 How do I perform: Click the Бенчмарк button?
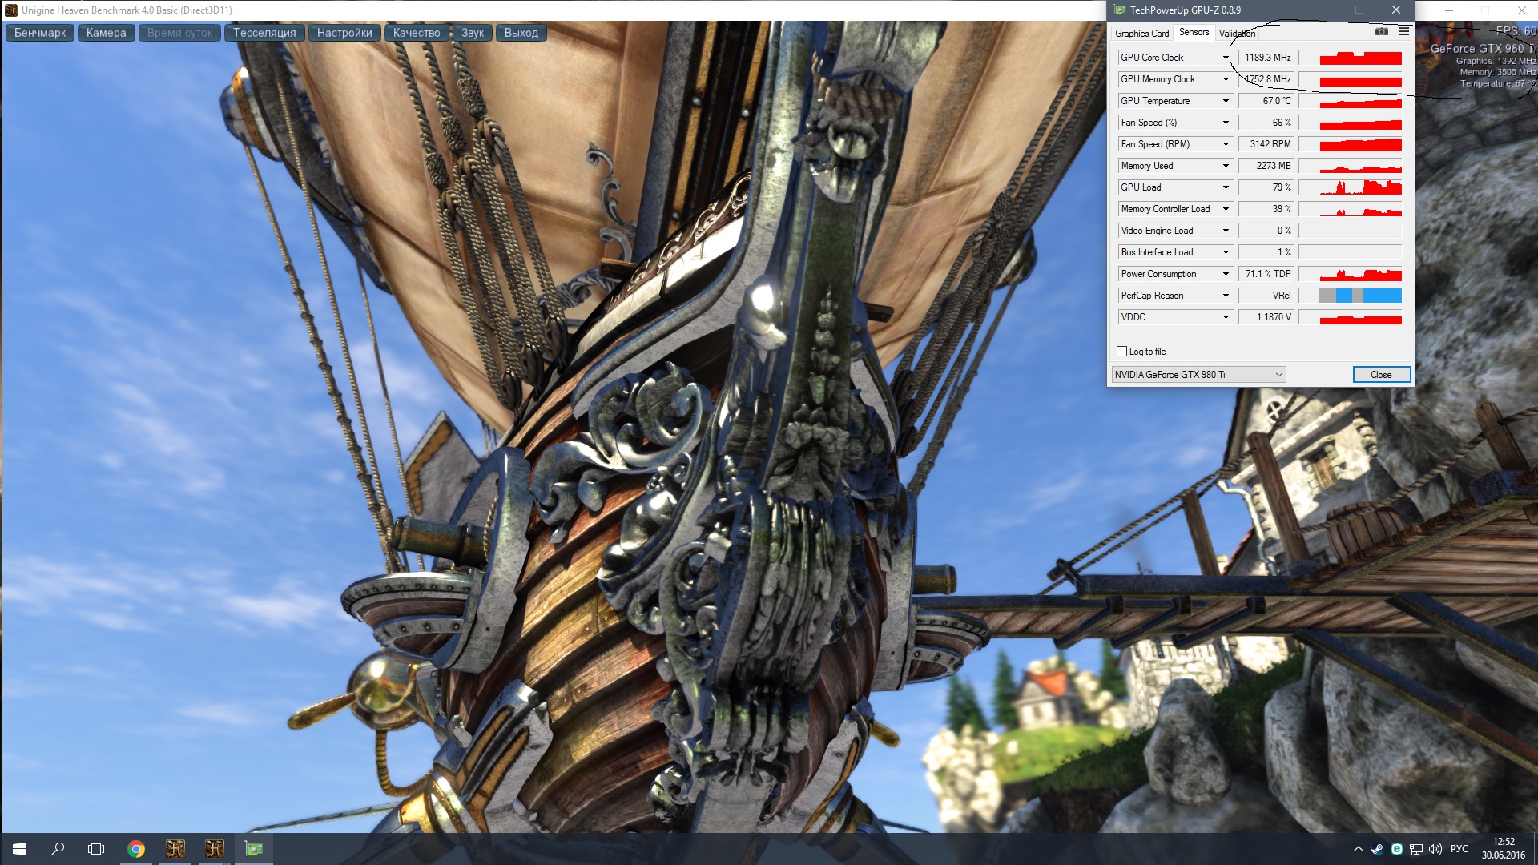tap(40, 33)
